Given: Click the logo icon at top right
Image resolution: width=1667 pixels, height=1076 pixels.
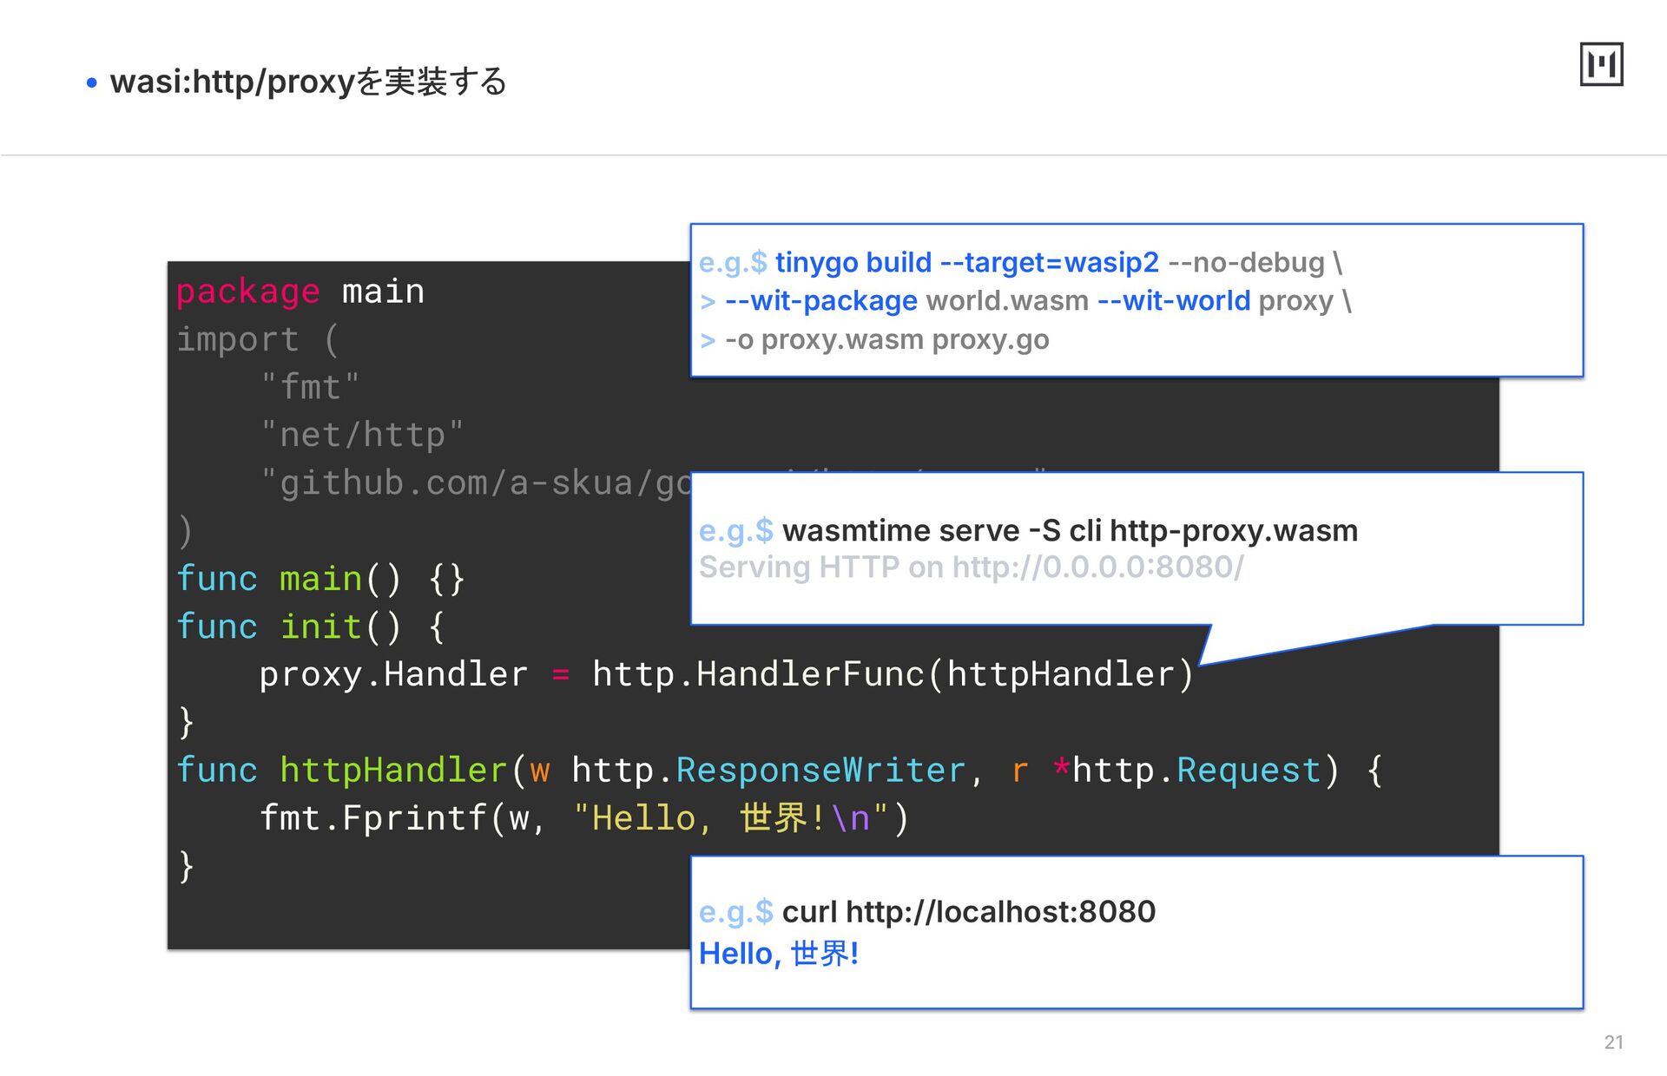Looking at the screenshot, I should pyautogui.click(x=1601, y=64).
